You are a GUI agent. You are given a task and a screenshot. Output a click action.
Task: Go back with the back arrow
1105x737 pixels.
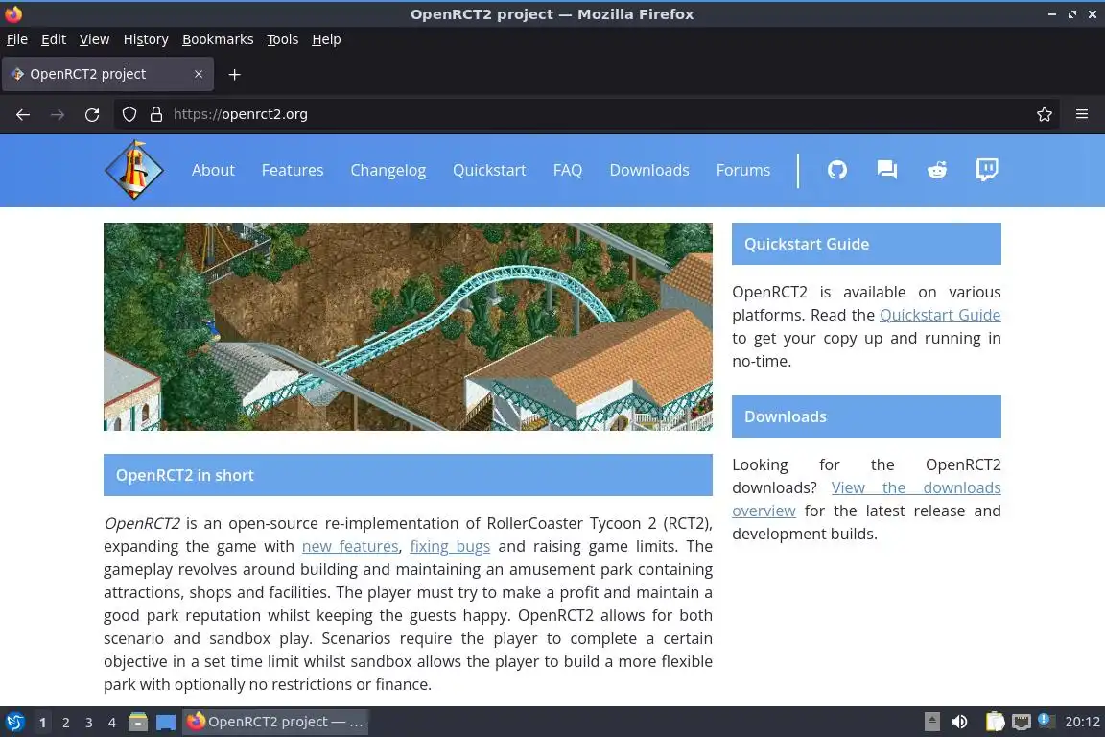point(23,114)
